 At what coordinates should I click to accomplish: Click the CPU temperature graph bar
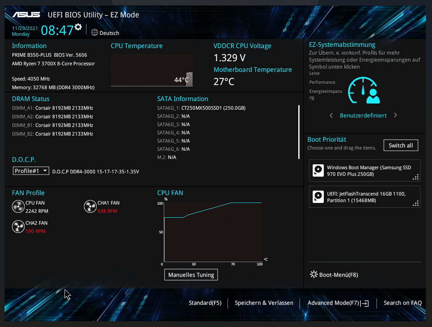(190, 79)
